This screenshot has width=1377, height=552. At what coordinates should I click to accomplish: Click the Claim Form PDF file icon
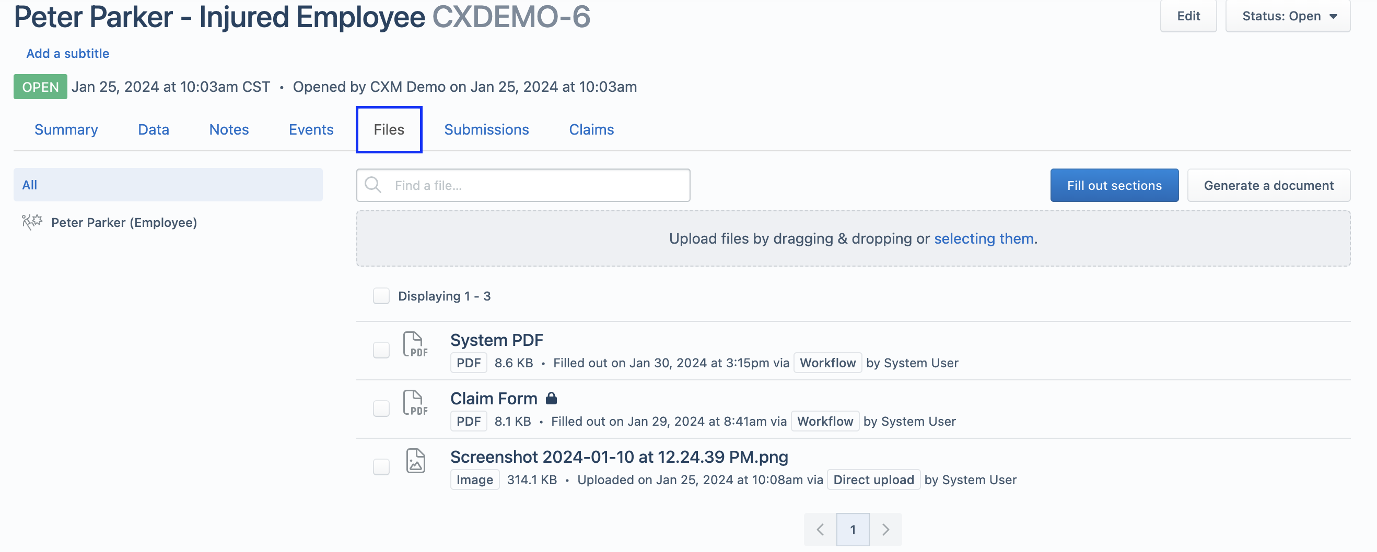point(415,403)
